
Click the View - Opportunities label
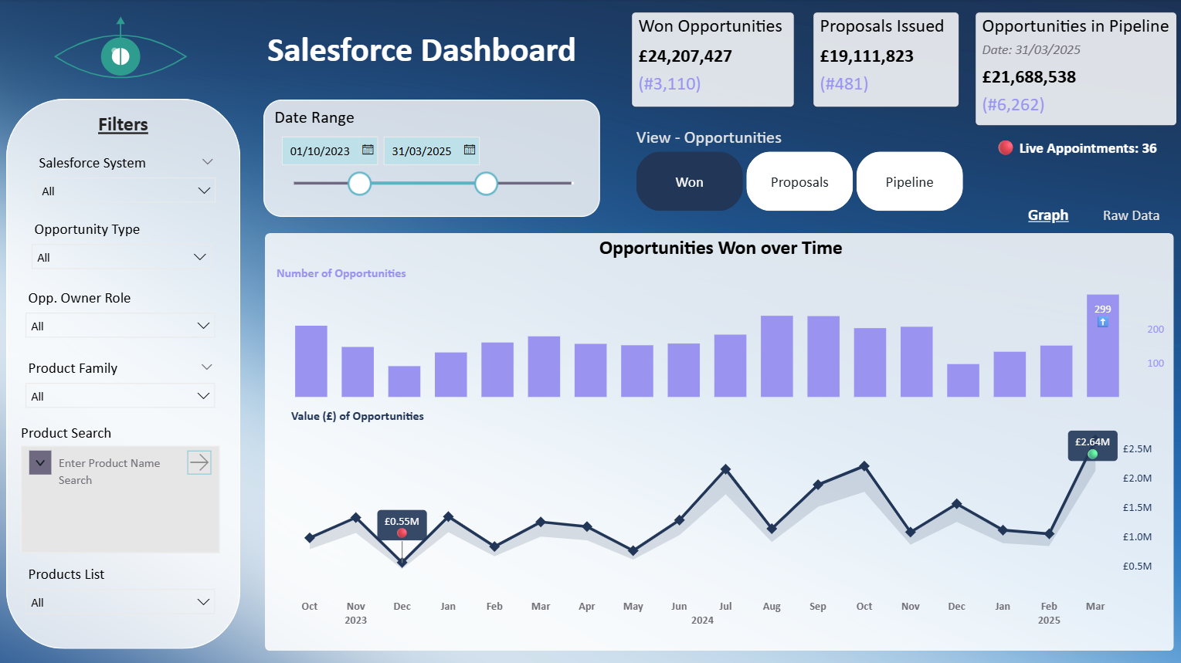tap(709, 137)
